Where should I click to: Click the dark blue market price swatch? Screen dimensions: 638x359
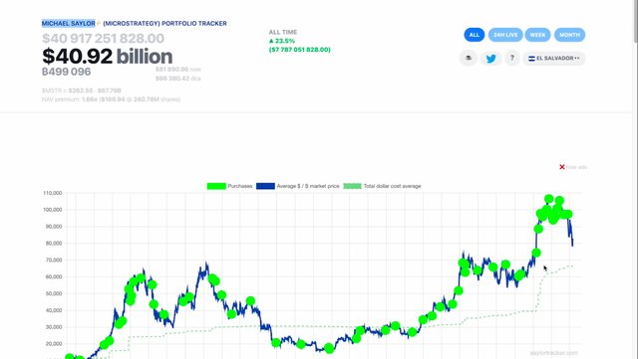[265, 186]
